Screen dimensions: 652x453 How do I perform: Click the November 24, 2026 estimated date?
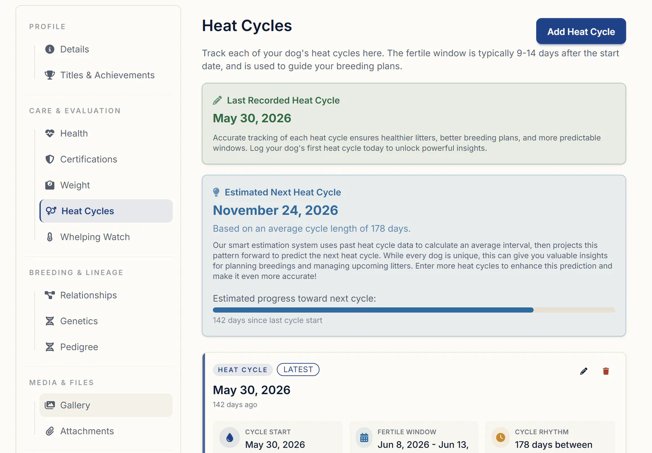275,210
